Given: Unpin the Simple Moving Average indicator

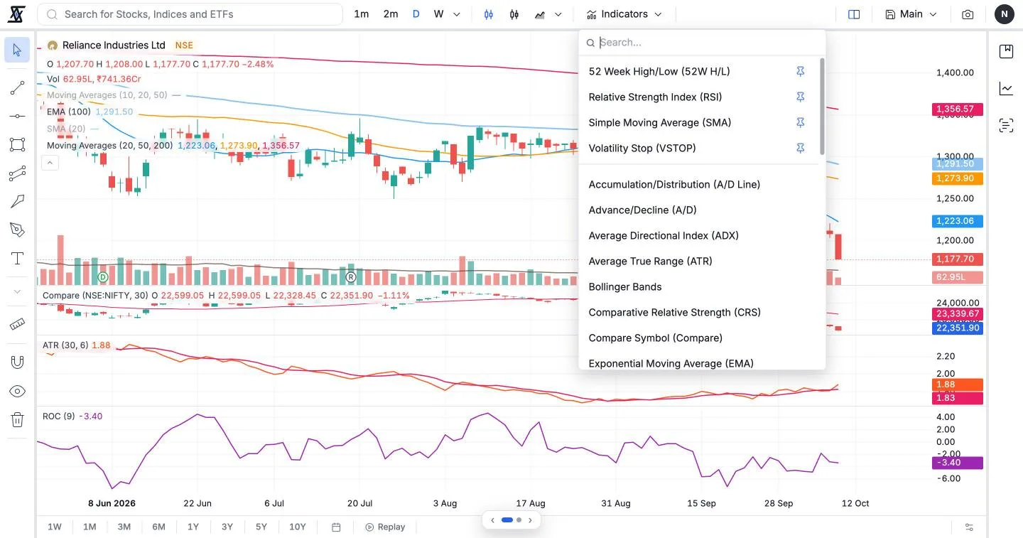Looking at the screenshot, I should [x=800, y=122].
